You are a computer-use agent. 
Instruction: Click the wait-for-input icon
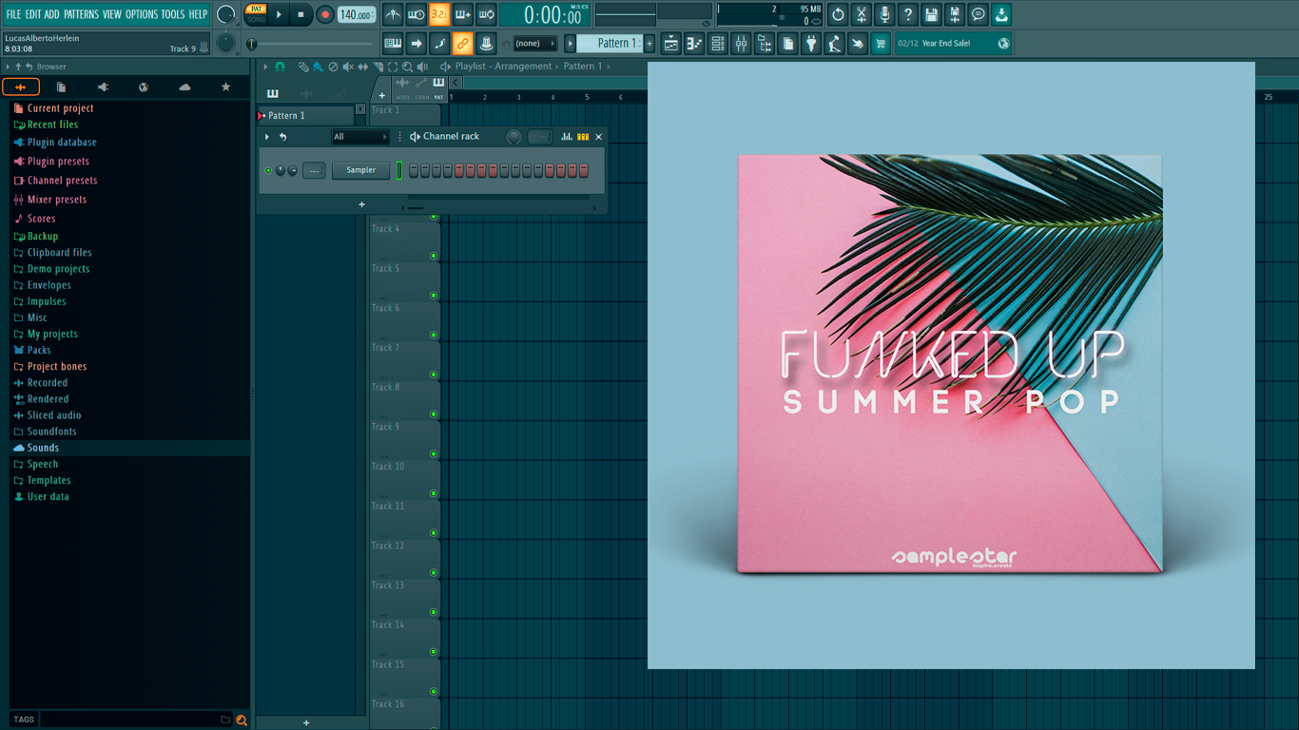417,14
